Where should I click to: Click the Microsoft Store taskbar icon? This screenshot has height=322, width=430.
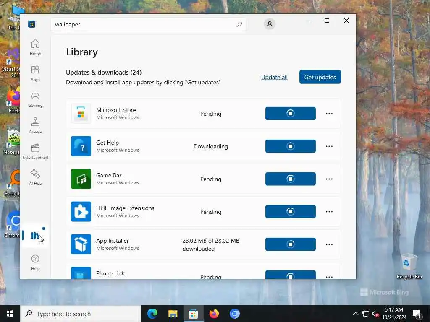193,314
